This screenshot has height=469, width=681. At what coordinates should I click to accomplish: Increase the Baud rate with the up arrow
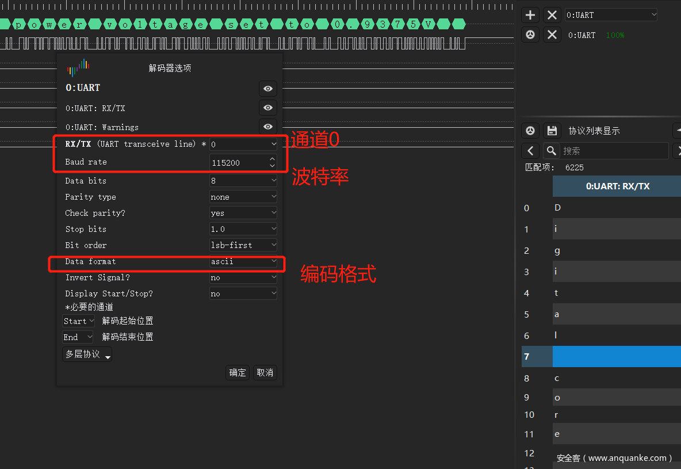pos(272,158)
